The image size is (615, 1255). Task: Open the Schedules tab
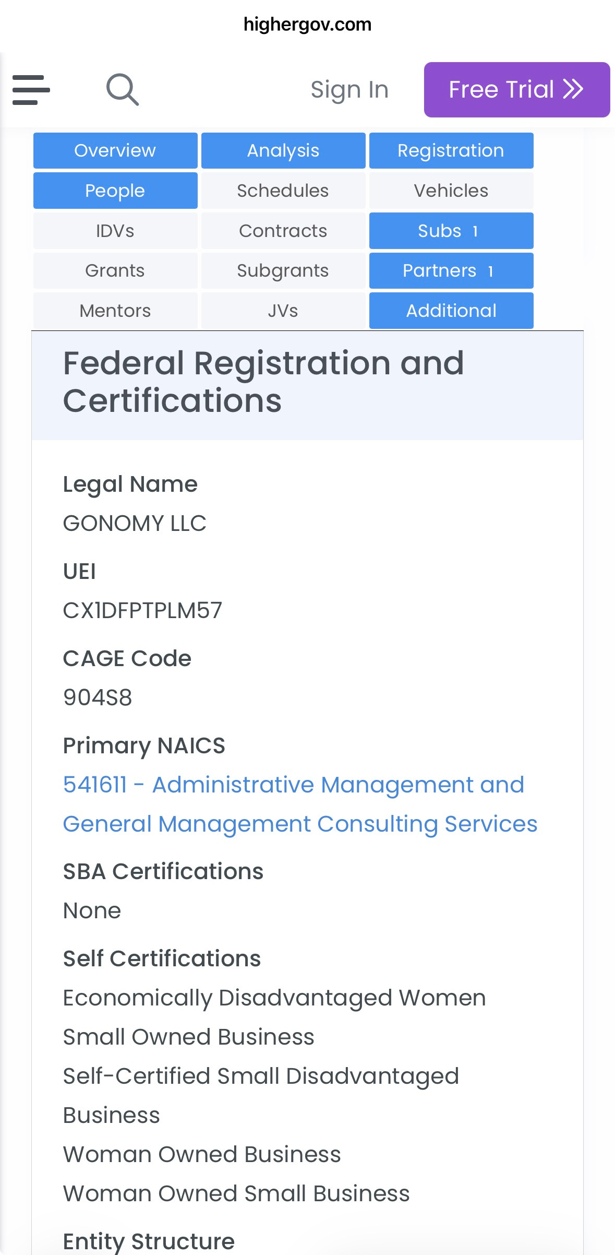[x=283, y=191]
